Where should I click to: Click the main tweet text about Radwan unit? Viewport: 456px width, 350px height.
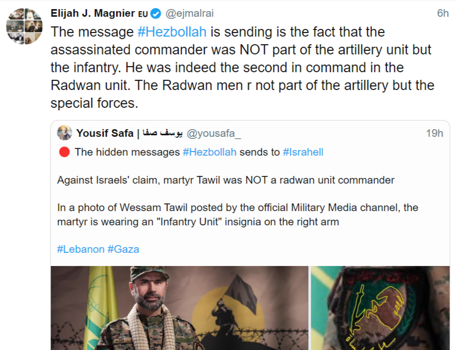pyautogui.click(x=240, y=67)
